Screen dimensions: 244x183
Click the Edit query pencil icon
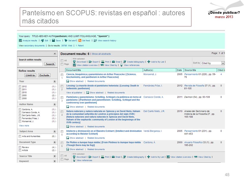(x=42, y=41)
